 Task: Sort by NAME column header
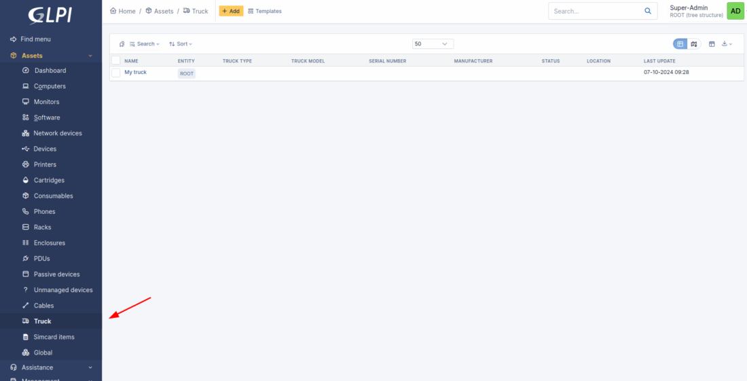coord(132,61)
